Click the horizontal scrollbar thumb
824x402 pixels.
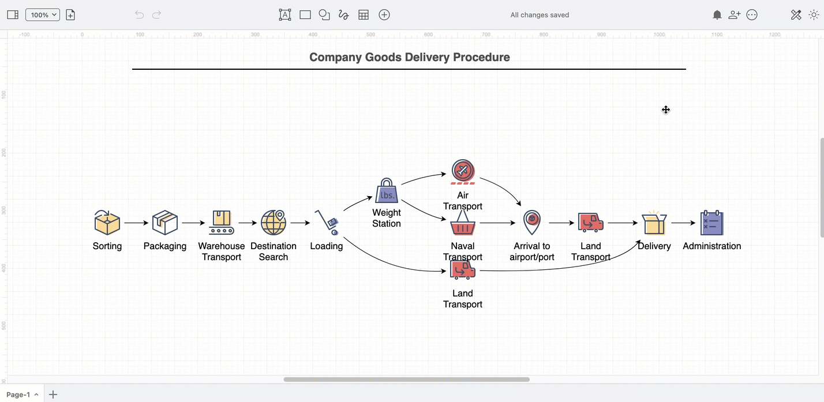point(407,380)
